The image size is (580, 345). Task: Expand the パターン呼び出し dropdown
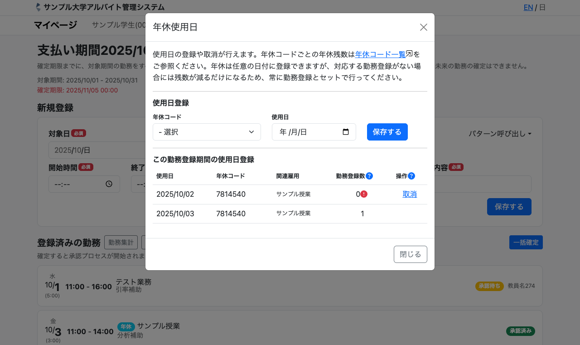pyautogui.click(x=499, y=134)
